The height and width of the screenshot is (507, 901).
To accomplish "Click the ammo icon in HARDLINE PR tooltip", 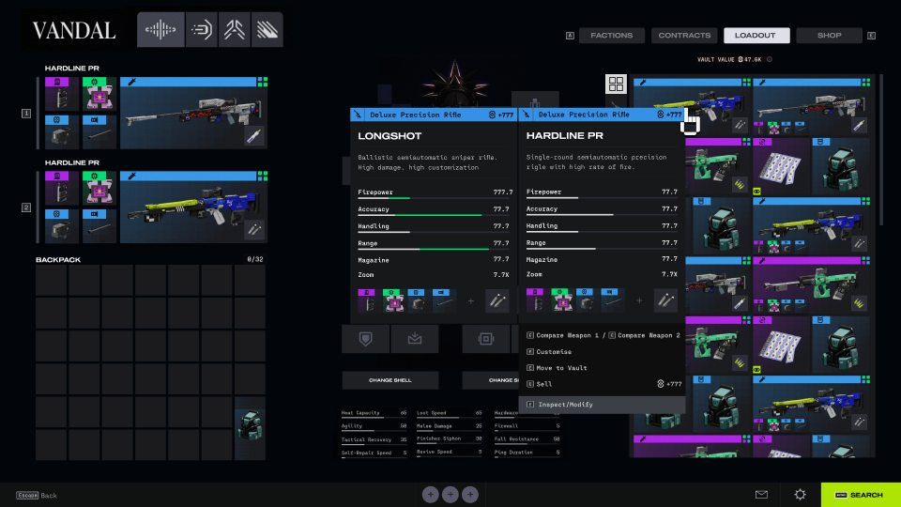I will (665, 300).
